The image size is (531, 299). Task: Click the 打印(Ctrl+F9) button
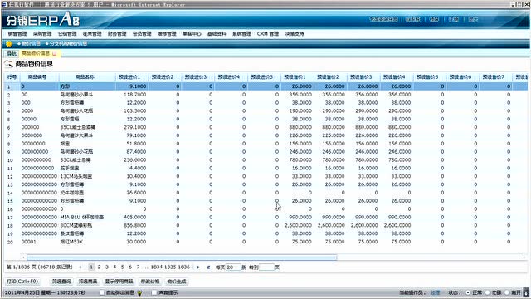[x=22, y=282]
